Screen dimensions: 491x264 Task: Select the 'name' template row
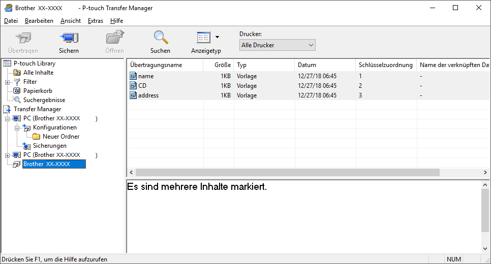(x=309, y=76)
